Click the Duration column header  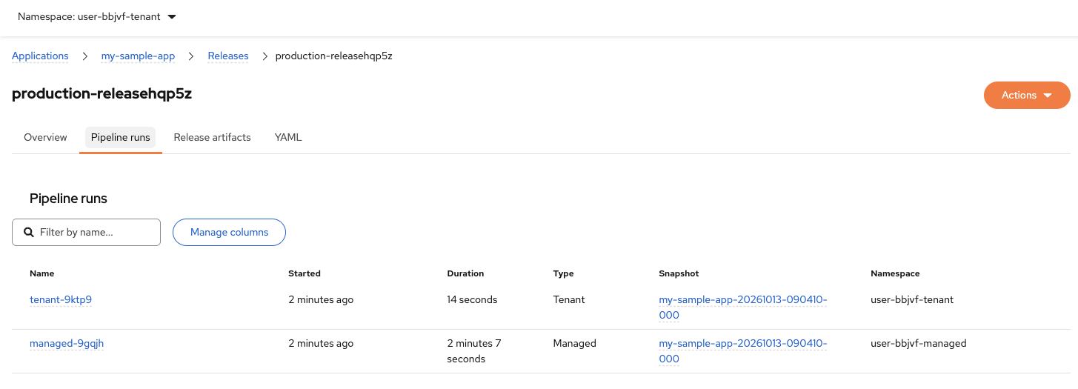click(465, 274)
